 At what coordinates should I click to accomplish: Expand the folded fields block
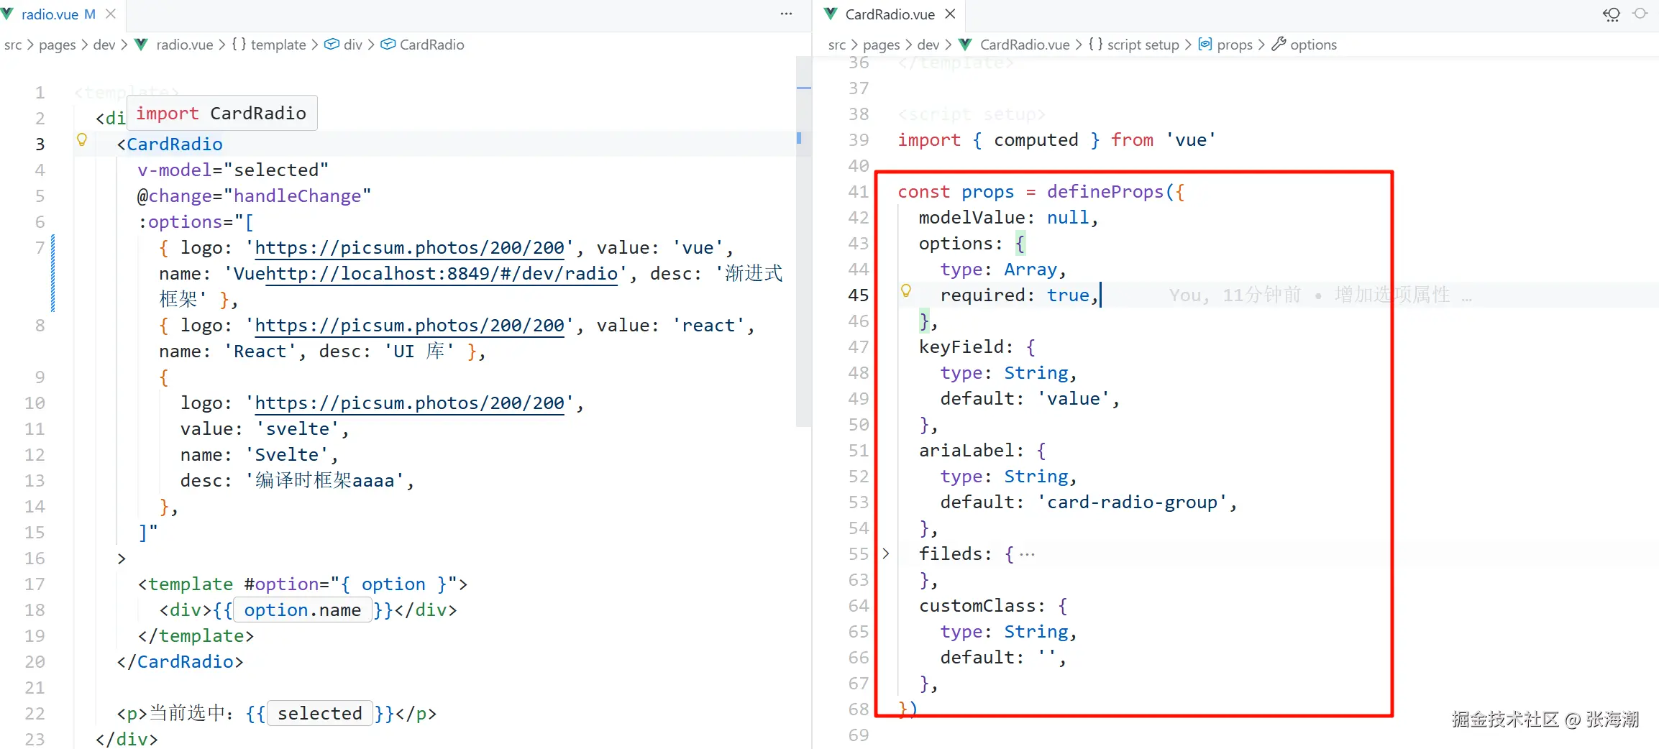pos(886,553)
